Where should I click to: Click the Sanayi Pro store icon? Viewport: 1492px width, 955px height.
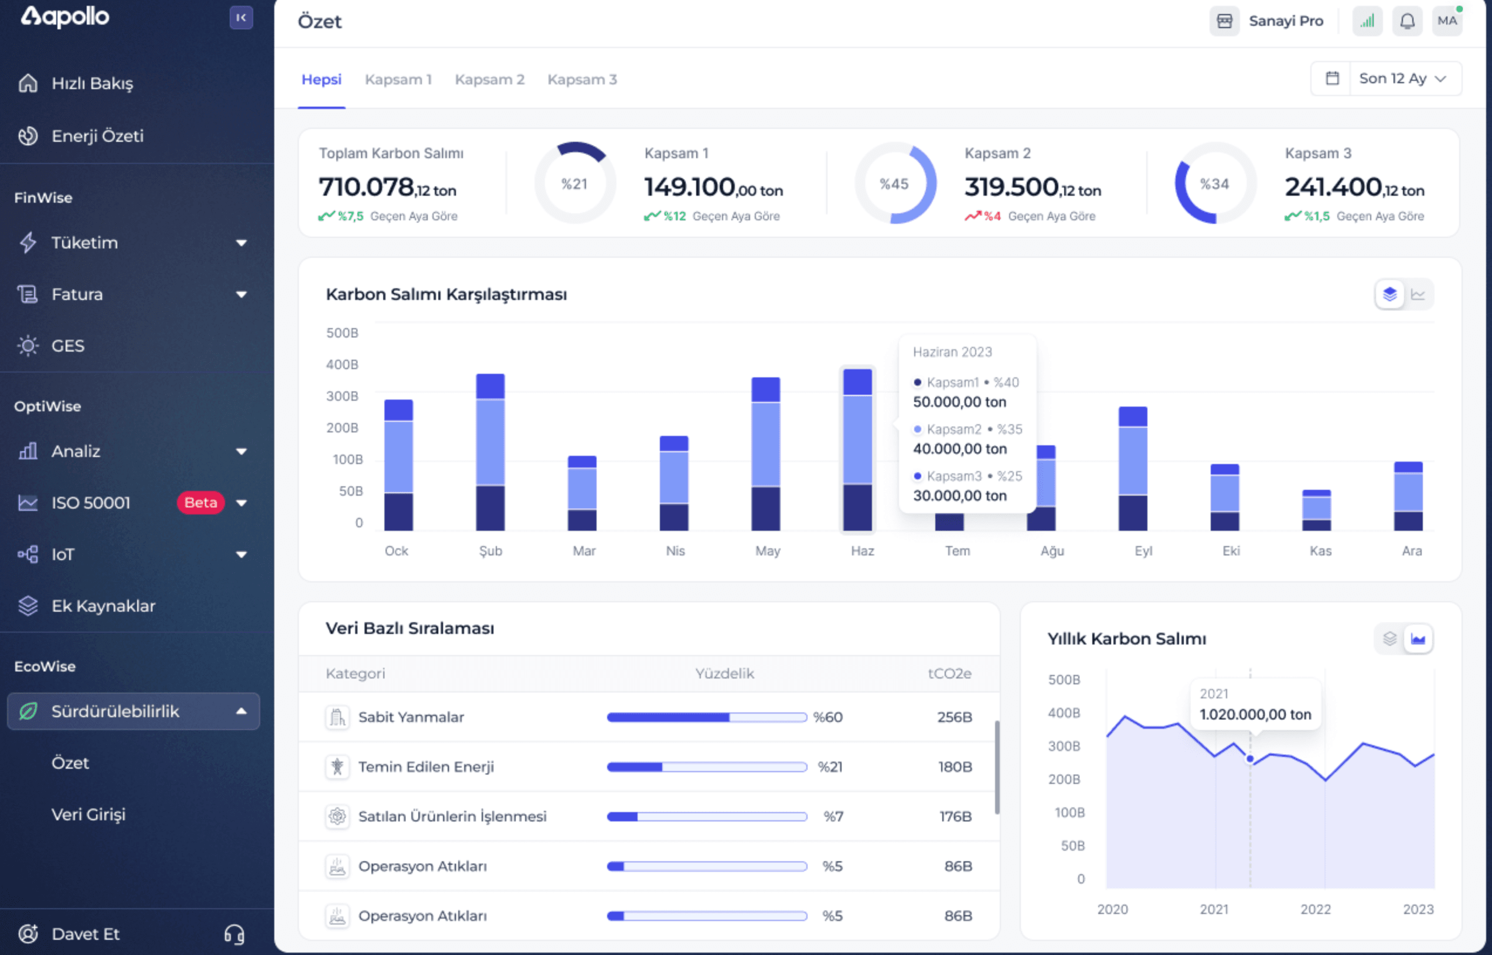(x=1224, y=21)
